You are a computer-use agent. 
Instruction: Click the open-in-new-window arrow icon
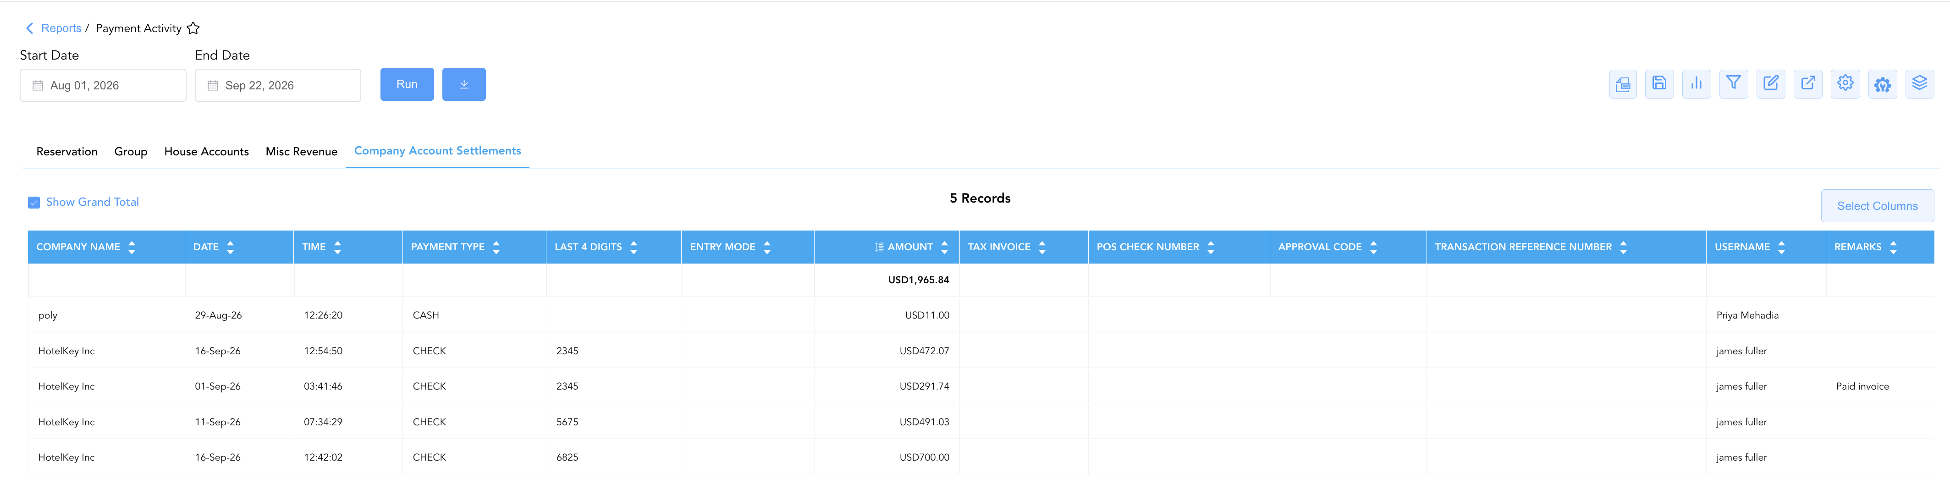click(1808, 84)
